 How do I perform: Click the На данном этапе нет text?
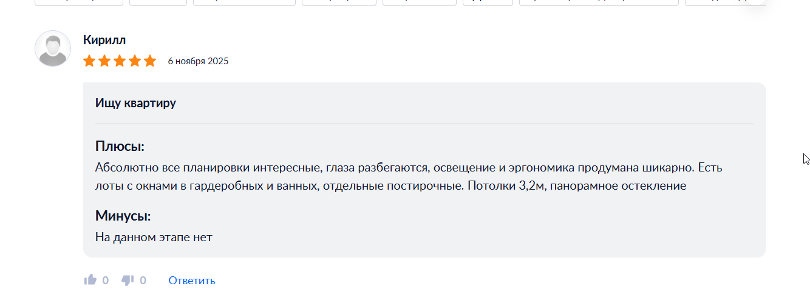[154, 237]
